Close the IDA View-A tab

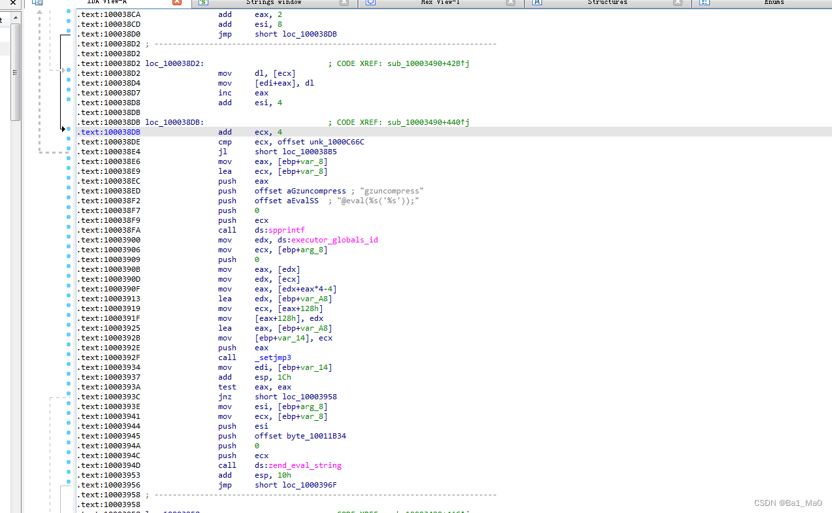pos(177,3)
